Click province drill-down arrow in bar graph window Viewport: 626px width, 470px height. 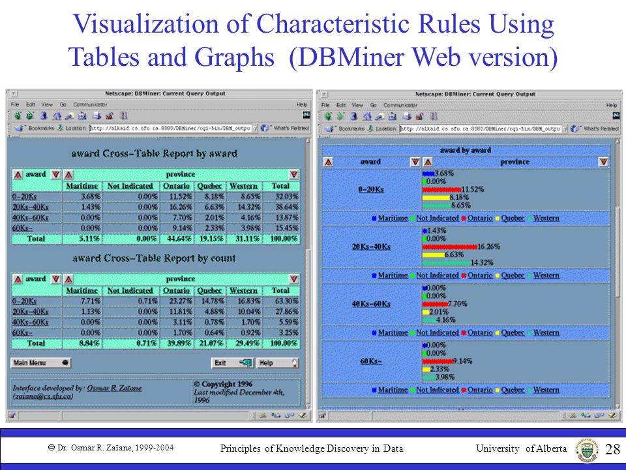click(603, 162)
